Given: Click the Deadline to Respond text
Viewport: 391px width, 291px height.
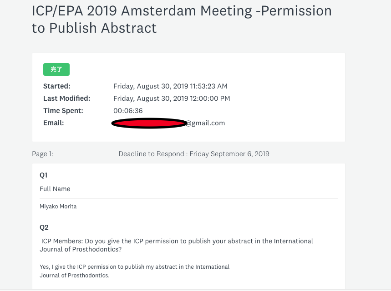Looking at the screenshot, I should [x=194, y=154].
